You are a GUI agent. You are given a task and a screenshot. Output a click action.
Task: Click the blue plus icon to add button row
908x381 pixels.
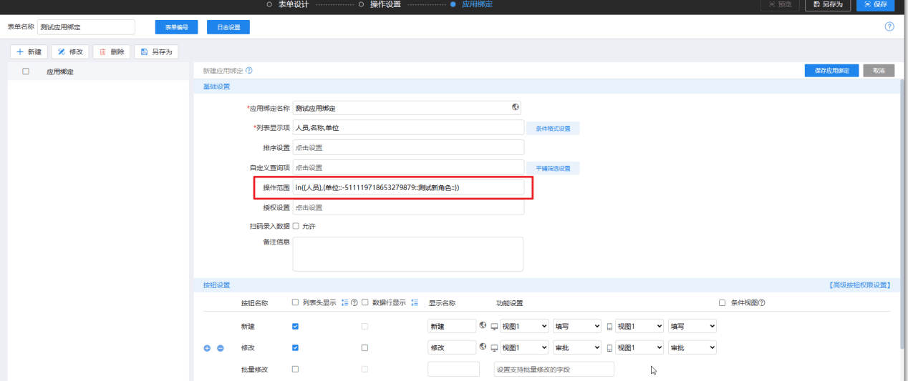click(208, 348)
